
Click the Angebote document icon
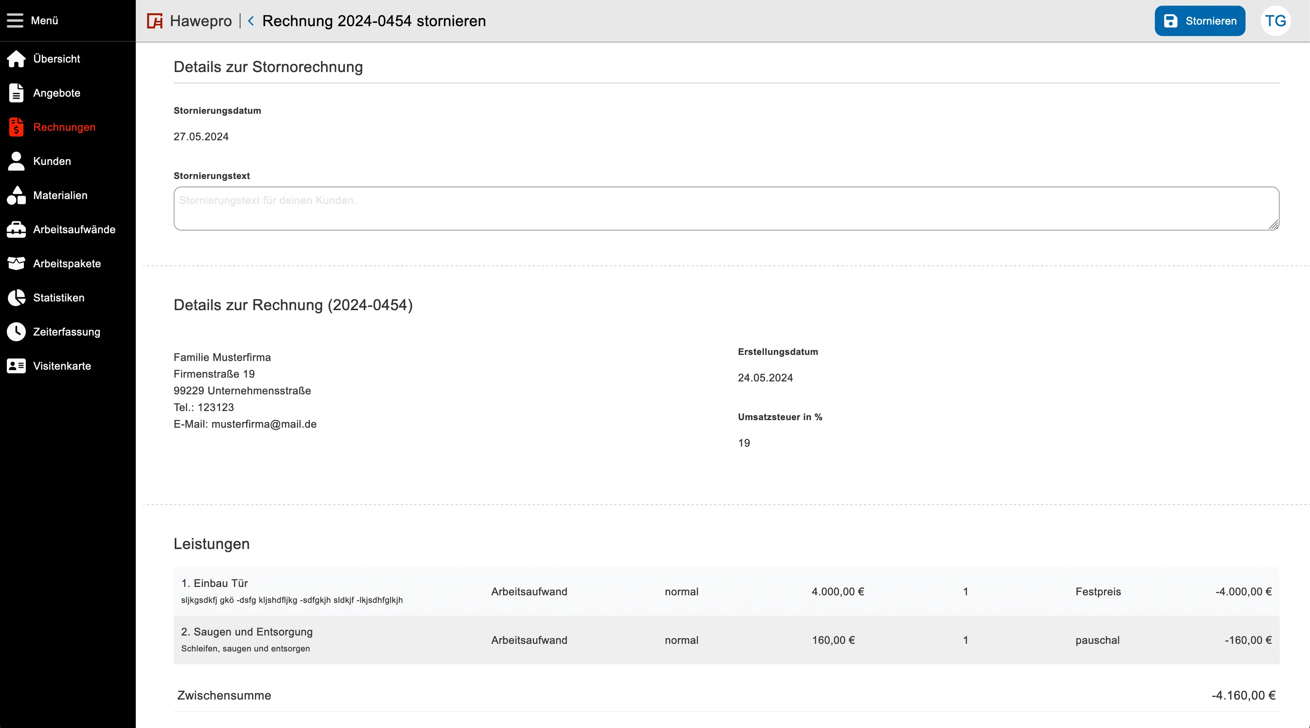tap(16, 93)
